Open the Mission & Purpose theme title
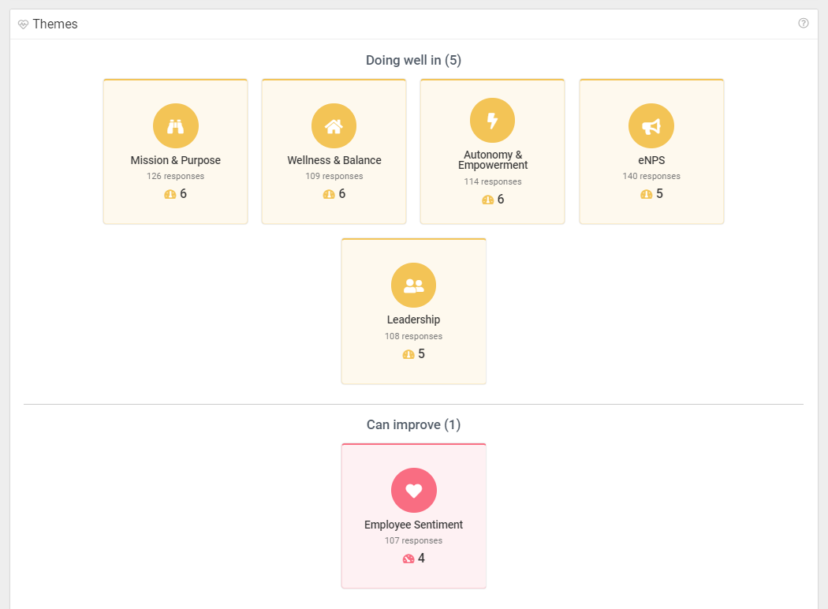 175,160
